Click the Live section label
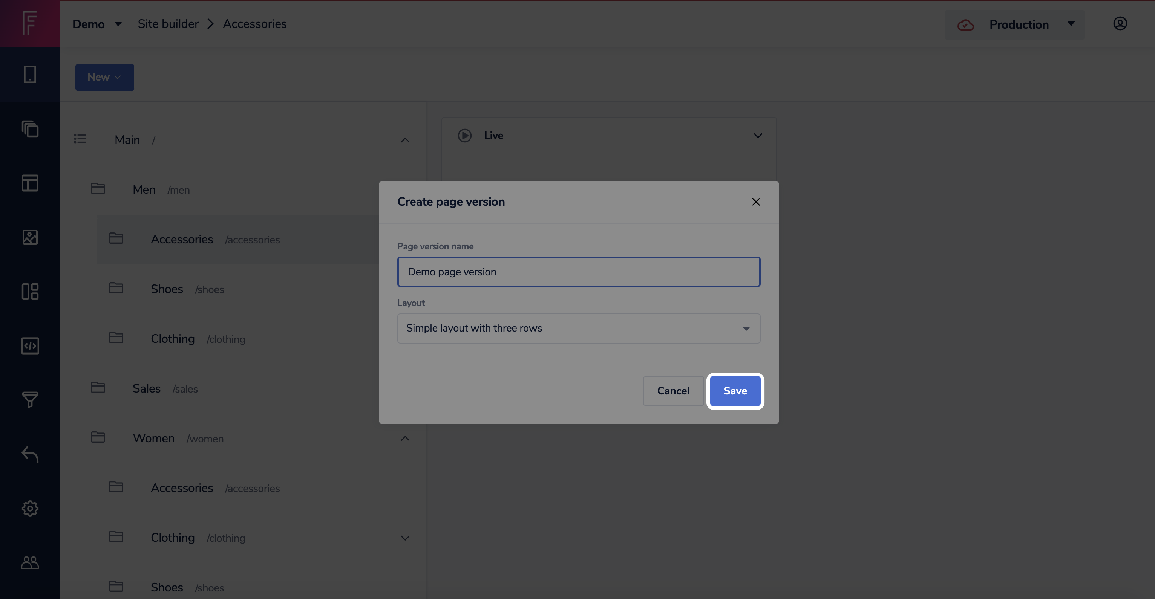1155x599 pixels. coord(493,135)
